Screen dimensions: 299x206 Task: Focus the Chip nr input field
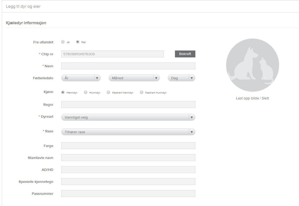[x=112, y=54]
